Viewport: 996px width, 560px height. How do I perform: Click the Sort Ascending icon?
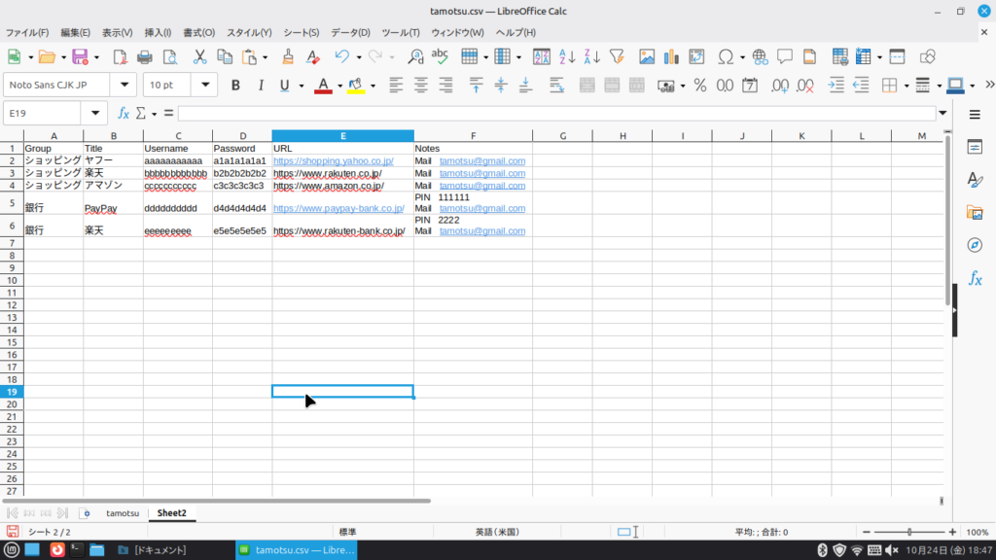(x=567, y=56)
